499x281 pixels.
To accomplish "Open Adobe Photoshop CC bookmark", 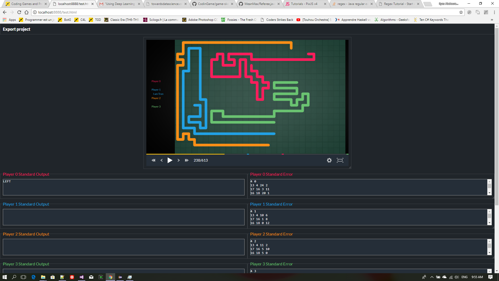I will (x=200, y=20).
